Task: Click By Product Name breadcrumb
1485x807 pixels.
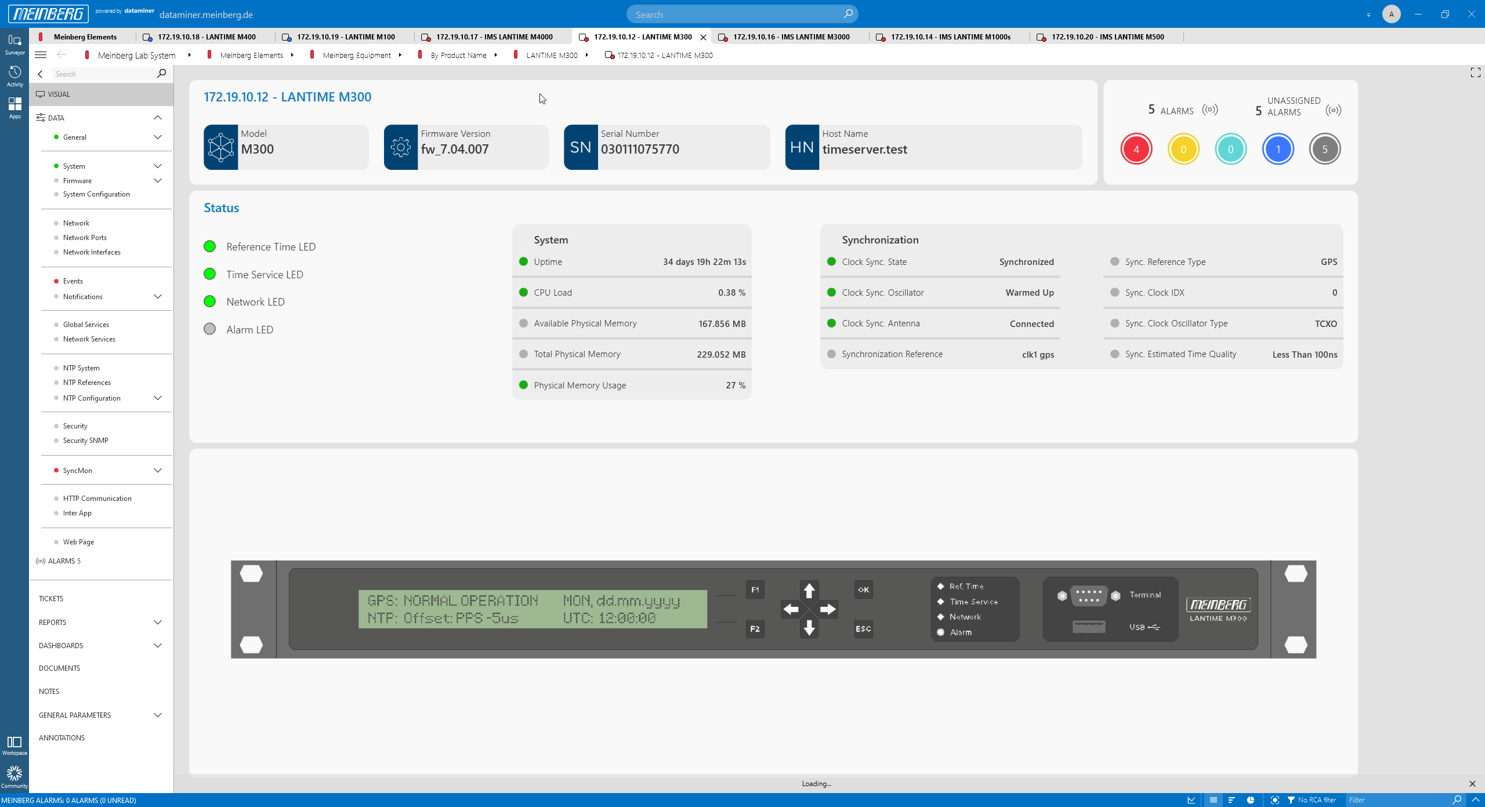Action: (x=458, y=55)
